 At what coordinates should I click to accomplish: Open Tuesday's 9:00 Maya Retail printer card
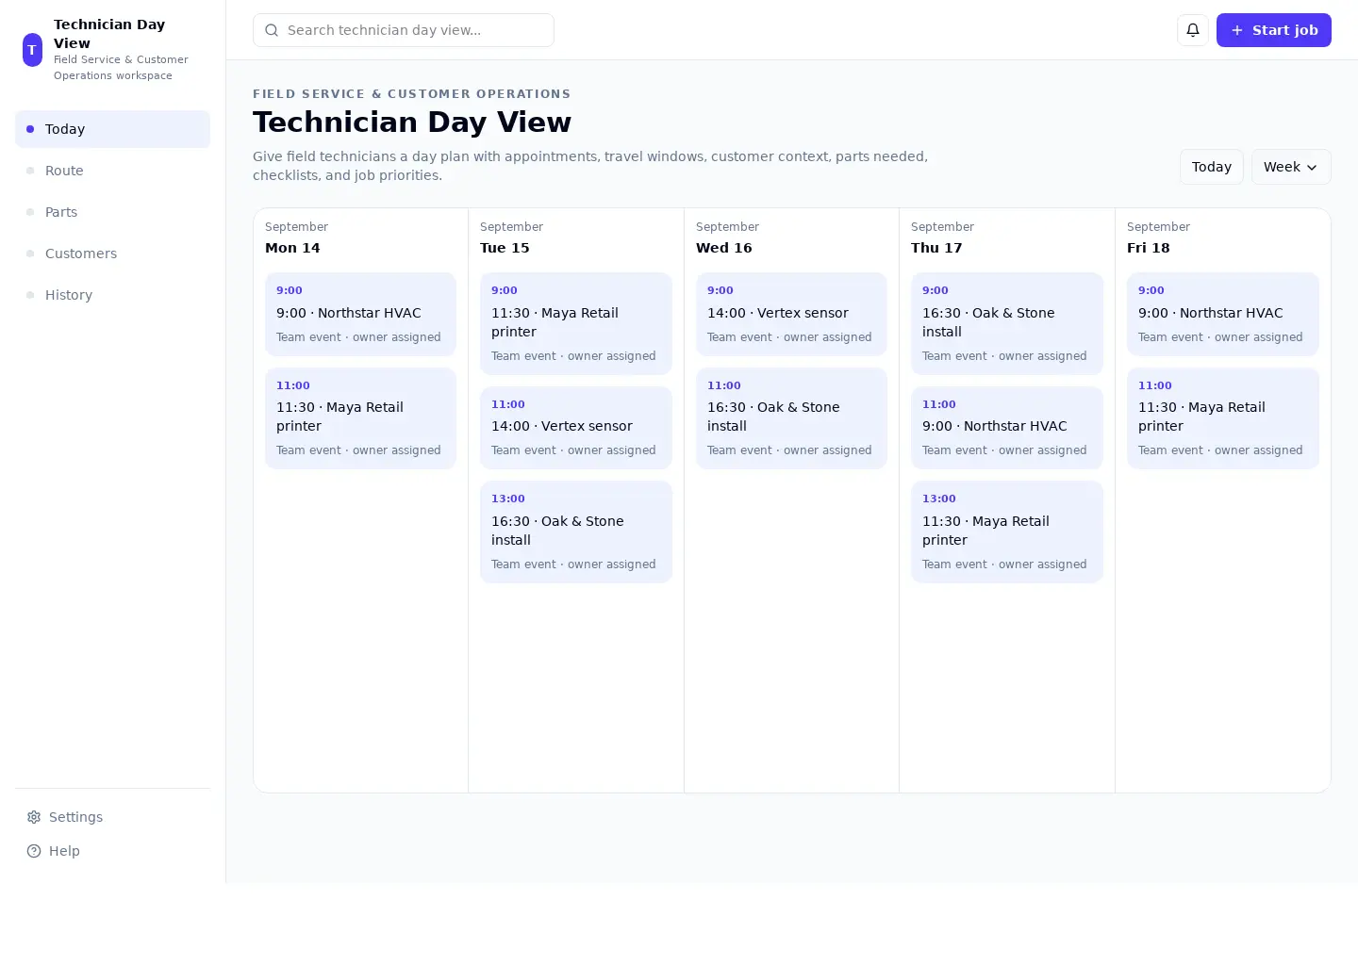(575, 323)
